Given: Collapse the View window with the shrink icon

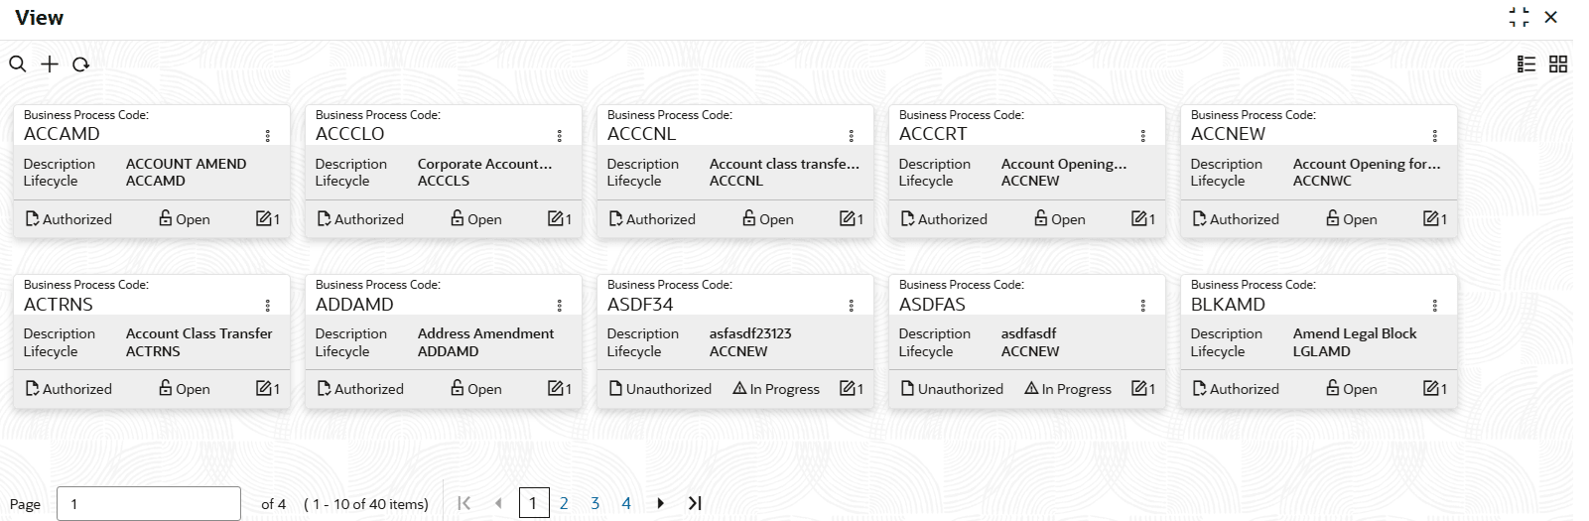Looking at the screenshot, I should [1519, 17].
